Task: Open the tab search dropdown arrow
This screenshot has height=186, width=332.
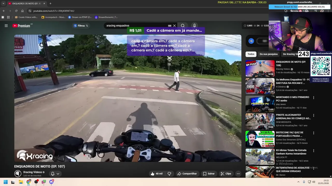Action: [3, 4]
